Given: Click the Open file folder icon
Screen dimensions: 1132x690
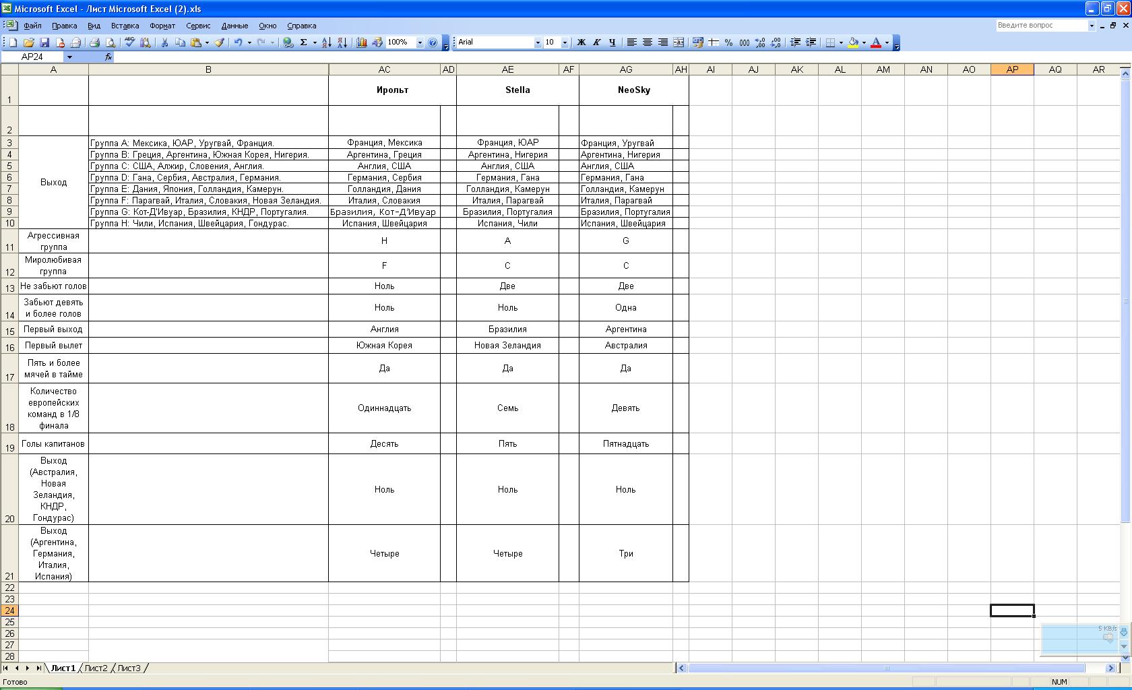Looking at the screenshot, I should [28, 42].
